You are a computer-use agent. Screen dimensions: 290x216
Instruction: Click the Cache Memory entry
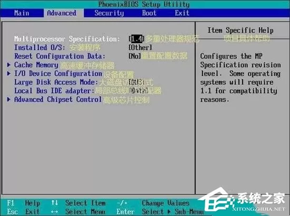[36, 65]
